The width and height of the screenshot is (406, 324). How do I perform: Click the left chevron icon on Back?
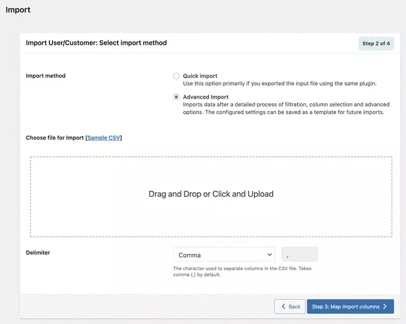(x=283, y=306)
